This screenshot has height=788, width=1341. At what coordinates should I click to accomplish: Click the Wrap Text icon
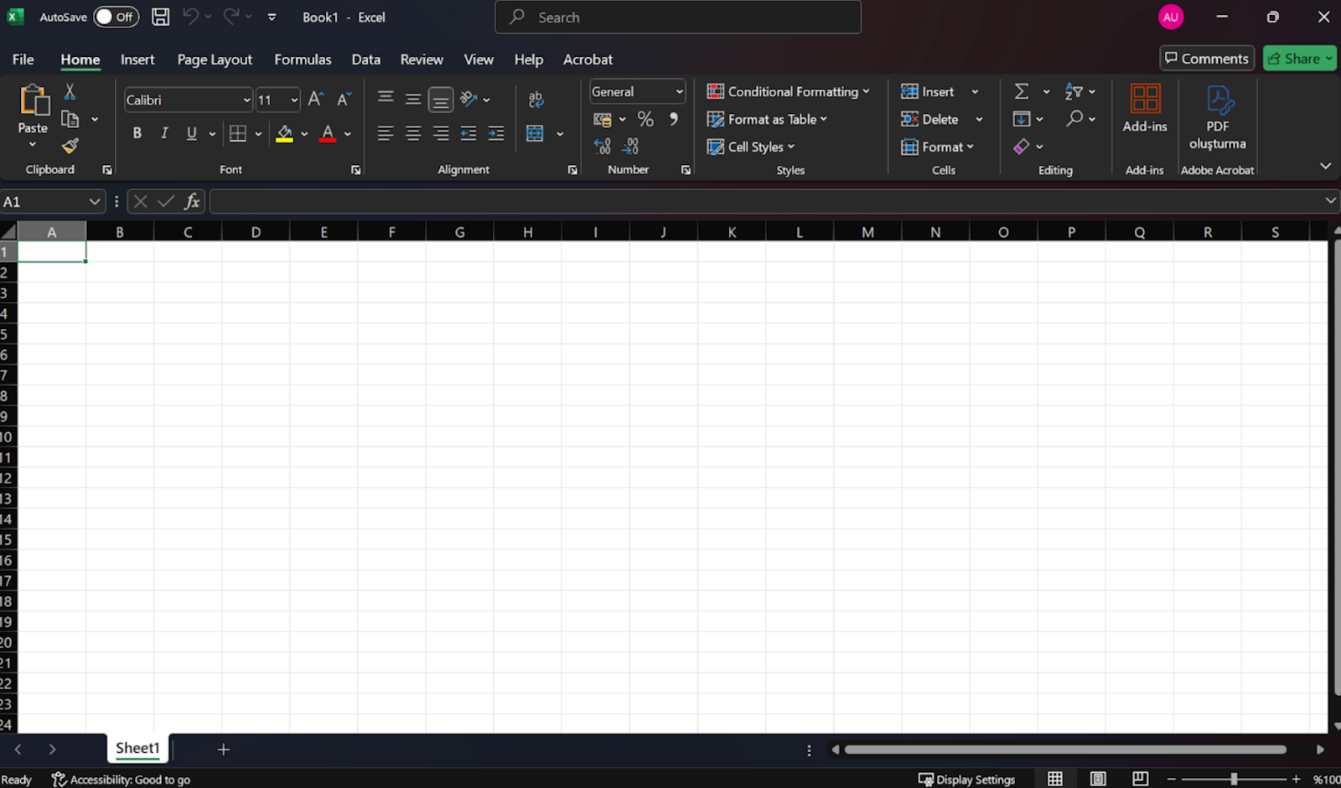(536, 100)
